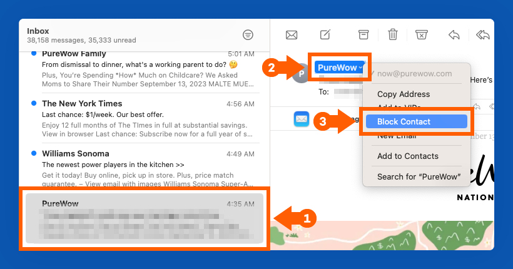Click the Inbox mailbox title

click(38, 31)
